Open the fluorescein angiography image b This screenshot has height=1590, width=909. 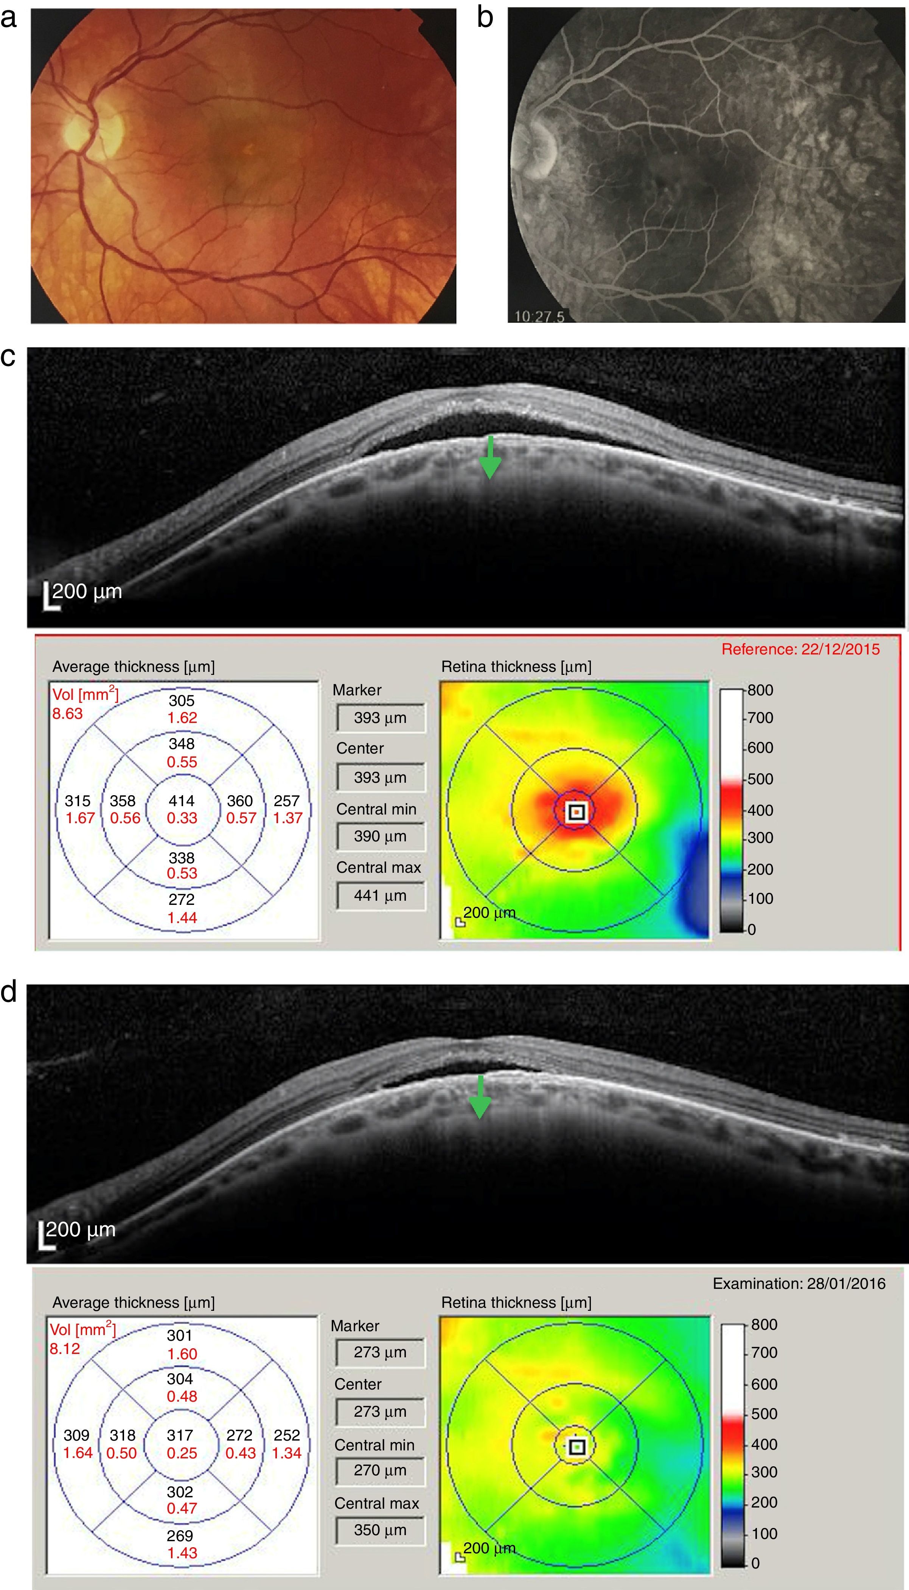[705, 165]
